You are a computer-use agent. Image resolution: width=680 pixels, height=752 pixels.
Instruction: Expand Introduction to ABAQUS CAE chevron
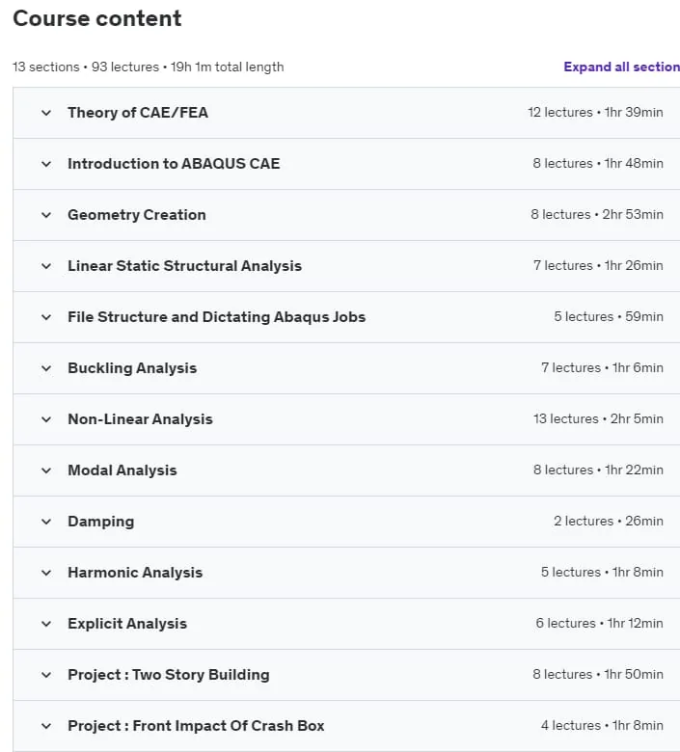click(x=46, y=164)
